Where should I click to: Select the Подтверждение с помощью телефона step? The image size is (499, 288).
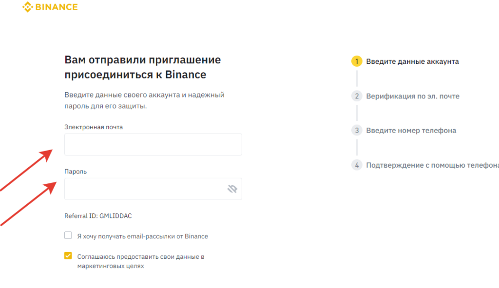pos(432,165)
